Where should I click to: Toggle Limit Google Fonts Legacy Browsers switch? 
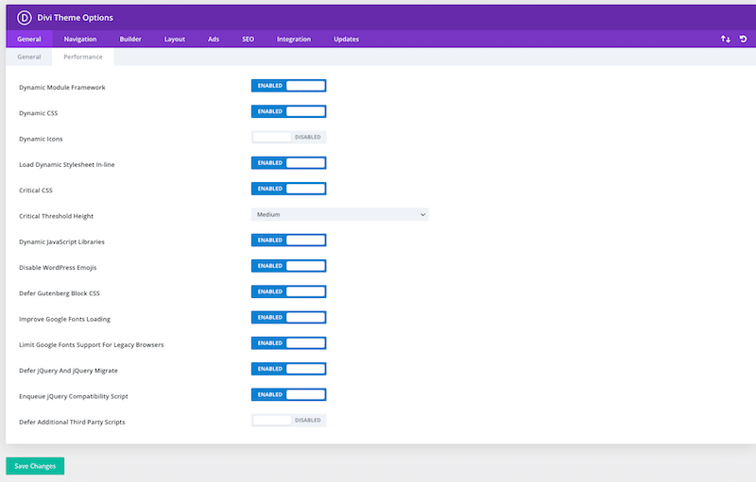(288, 343)
